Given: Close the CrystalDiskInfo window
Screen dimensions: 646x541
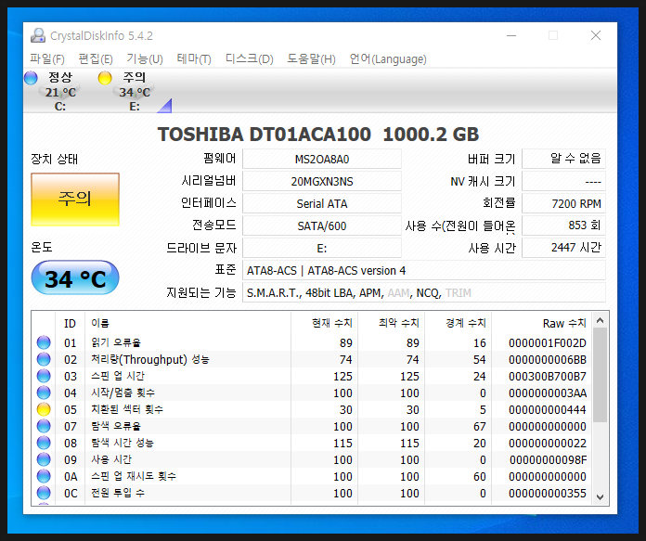Looking at the screenshot, I should [596, 36].
